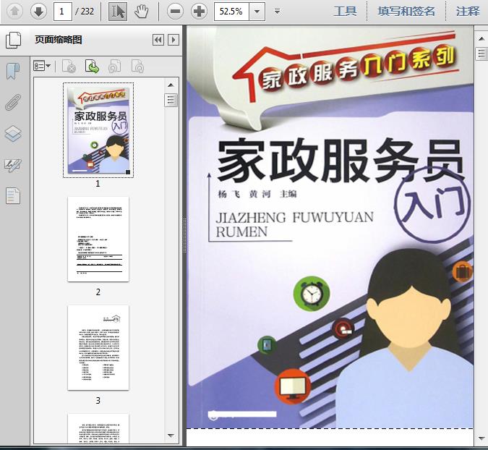
Task: Open the 填写和签名 pane
Action: [x=406, y=11]
